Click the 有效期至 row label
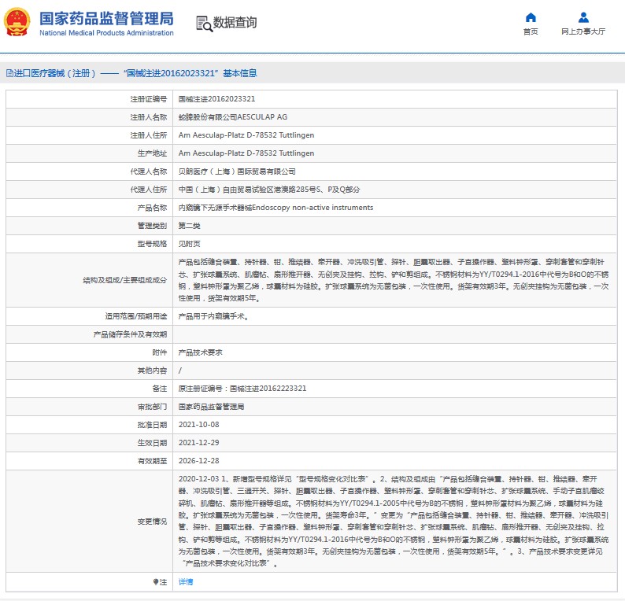This screenshot has height=601, width=625. click(152, 461)
